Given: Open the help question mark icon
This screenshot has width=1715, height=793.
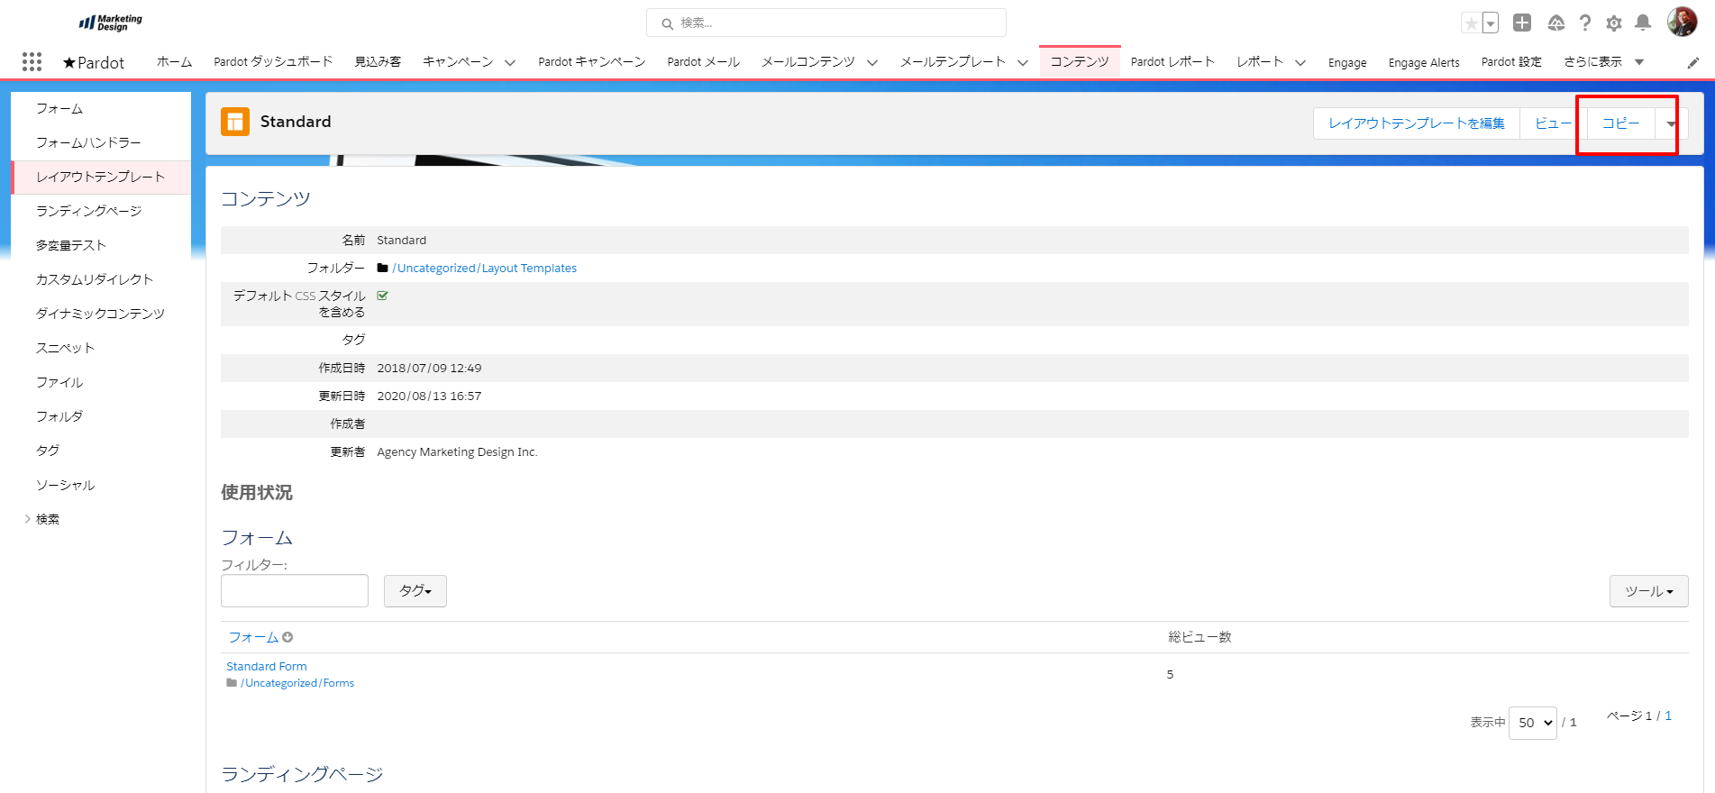Looking at the screenshot, I should click(1584, 23).
